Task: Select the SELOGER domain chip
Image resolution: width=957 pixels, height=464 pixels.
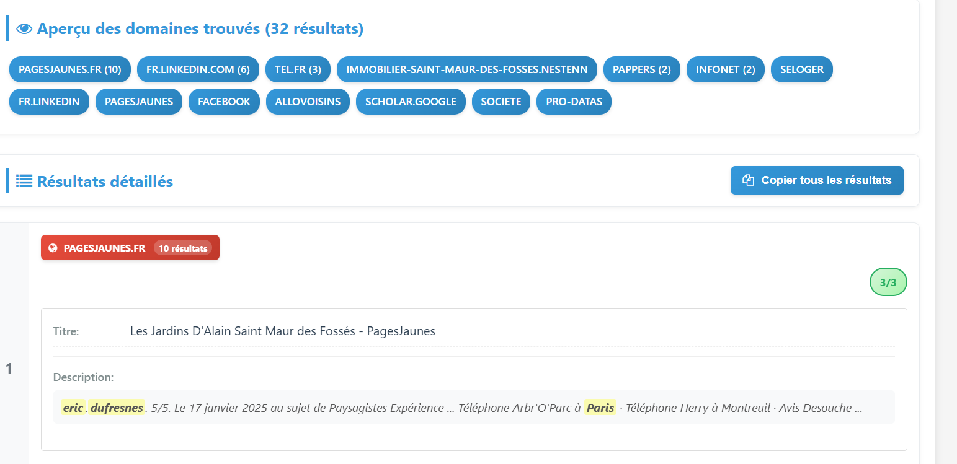Action: pos(801,69)
